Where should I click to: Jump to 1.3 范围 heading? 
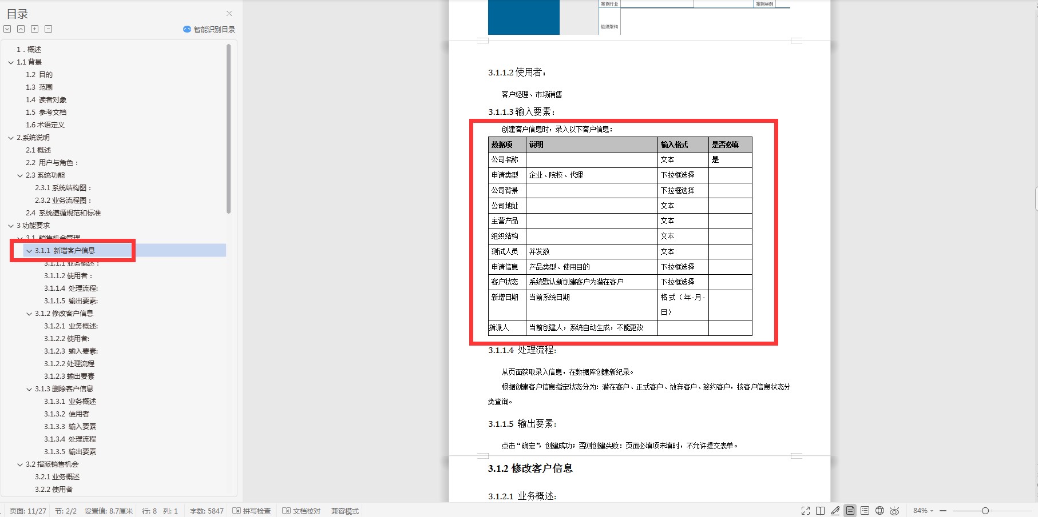(x=39, y=87)
